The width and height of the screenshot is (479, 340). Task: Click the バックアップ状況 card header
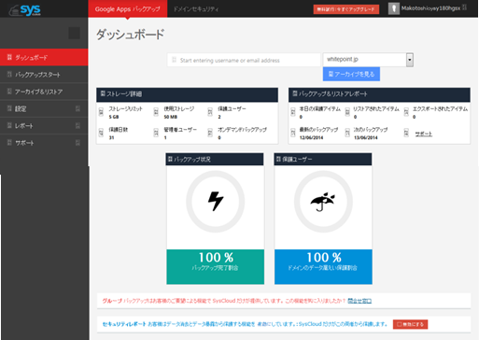(215, 159)
